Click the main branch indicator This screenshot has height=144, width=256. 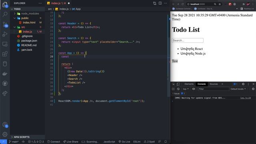[14, 142]
